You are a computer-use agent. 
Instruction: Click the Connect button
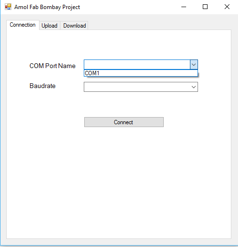click(x=124, y=122)
